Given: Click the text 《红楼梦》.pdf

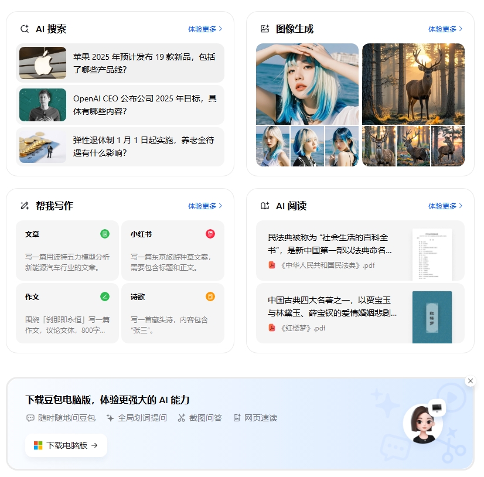Looking at the screenshot, I should click(303, 328).
